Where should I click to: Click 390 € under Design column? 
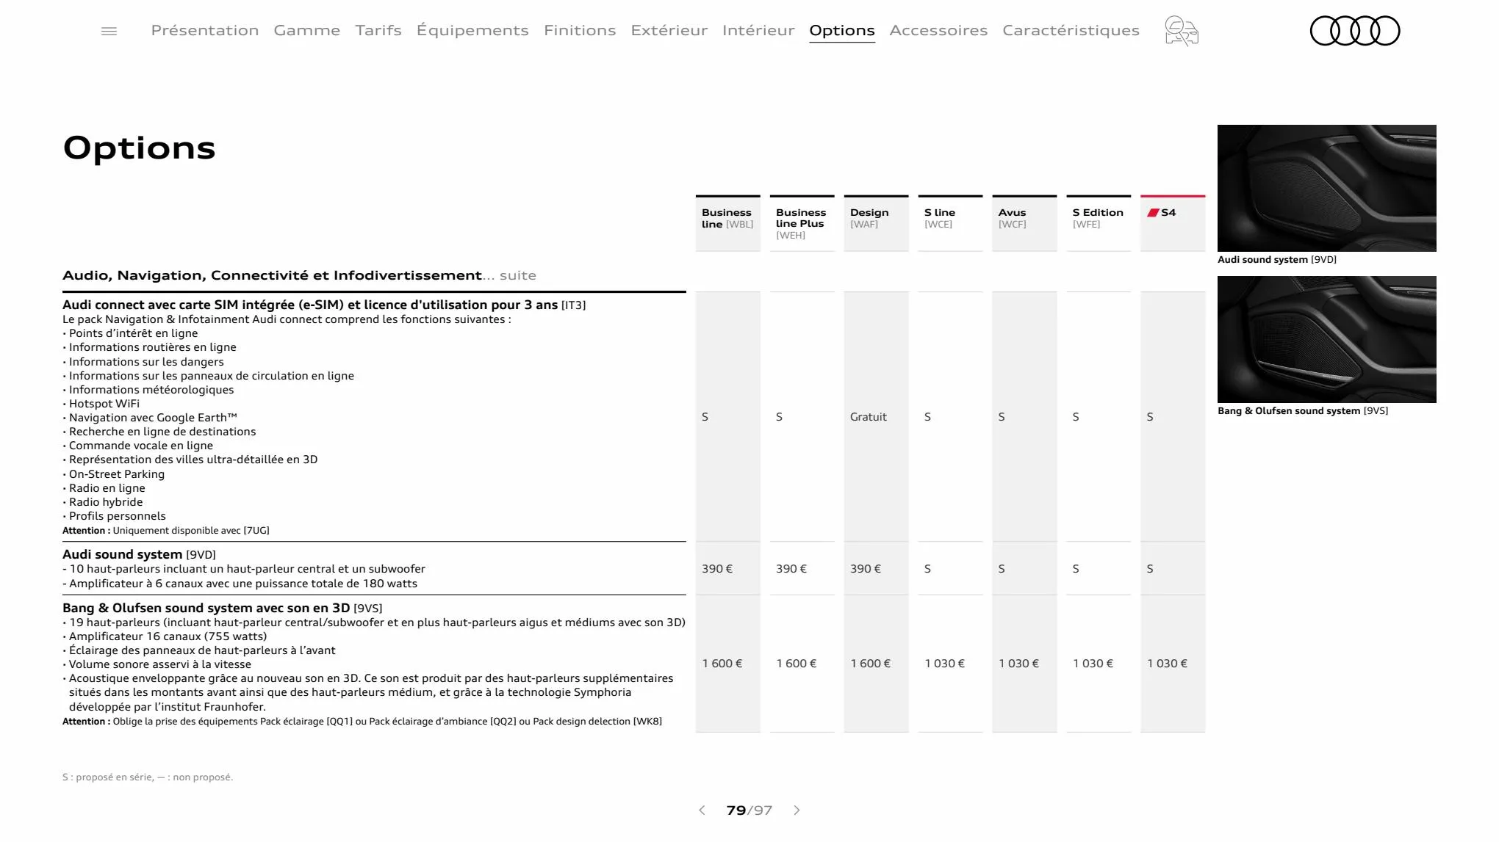866,569
